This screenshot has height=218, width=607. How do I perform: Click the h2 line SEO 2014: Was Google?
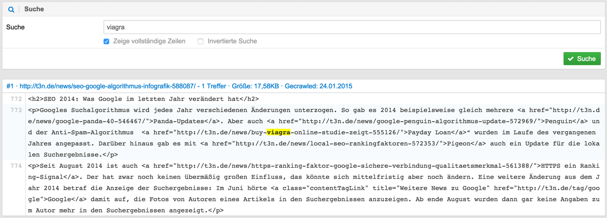pyautogui.click(x=143, y=99)
